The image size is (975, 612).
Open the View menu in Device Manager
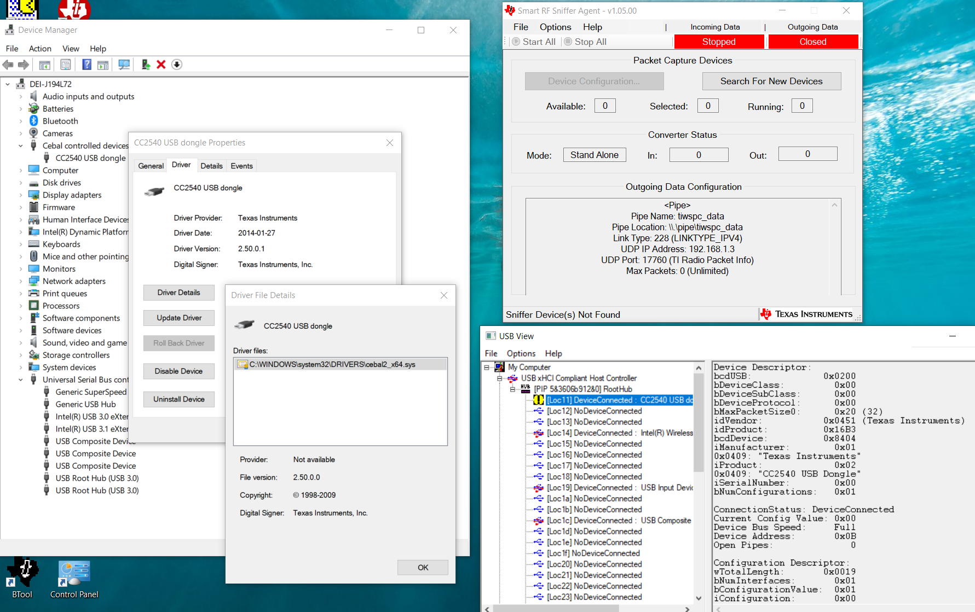pyautogui.click(x=71, y=49)
